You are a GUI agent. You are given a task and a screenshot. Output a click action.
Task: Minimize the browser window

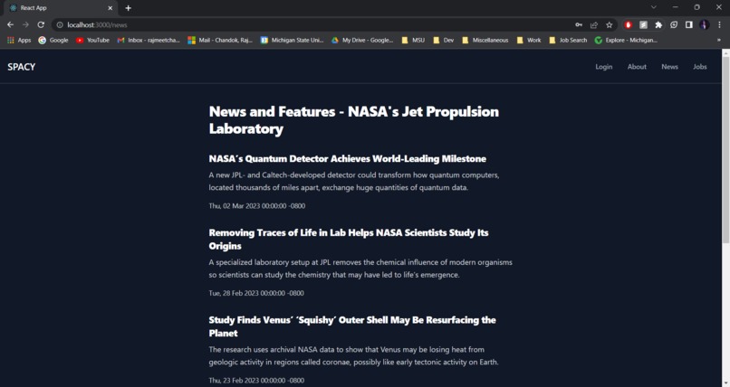click(675, 7)
